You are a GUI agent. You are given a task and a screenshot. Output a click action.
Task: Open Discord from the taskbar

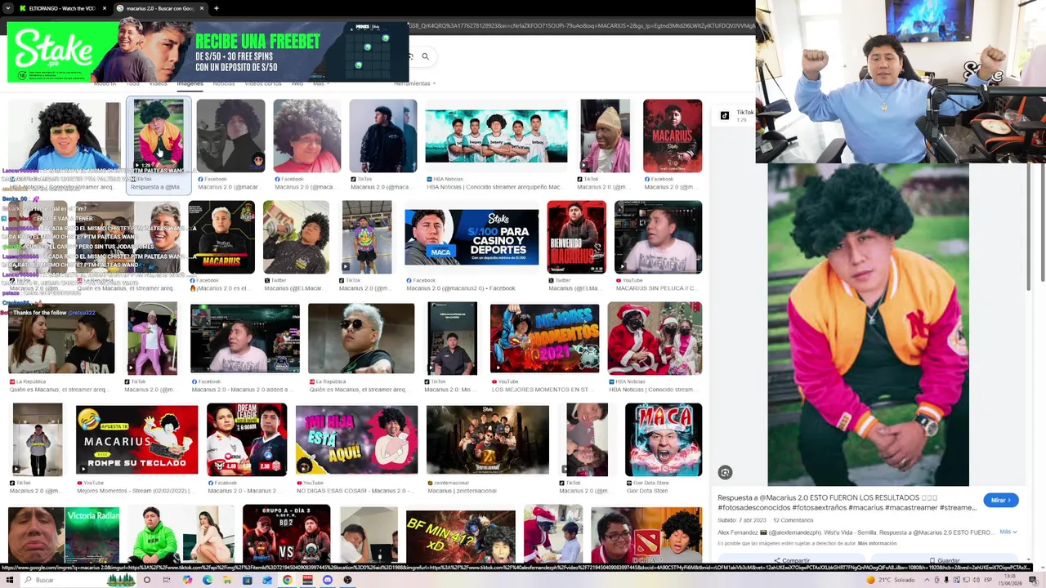(x=328, y=580)
